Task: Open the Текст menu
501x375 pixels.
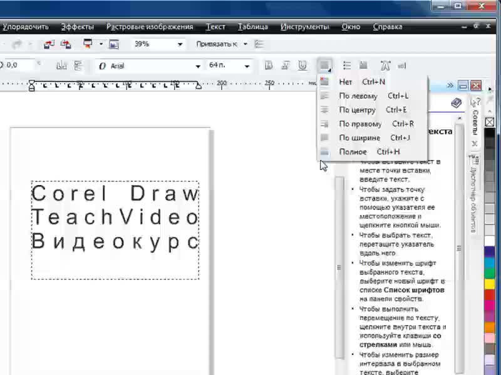Action: point(215,27)
